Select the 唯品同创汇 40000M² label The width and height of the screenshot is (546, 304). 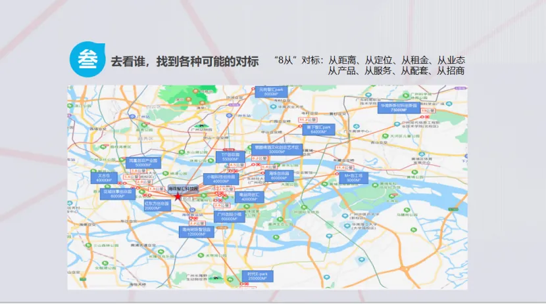249,197
